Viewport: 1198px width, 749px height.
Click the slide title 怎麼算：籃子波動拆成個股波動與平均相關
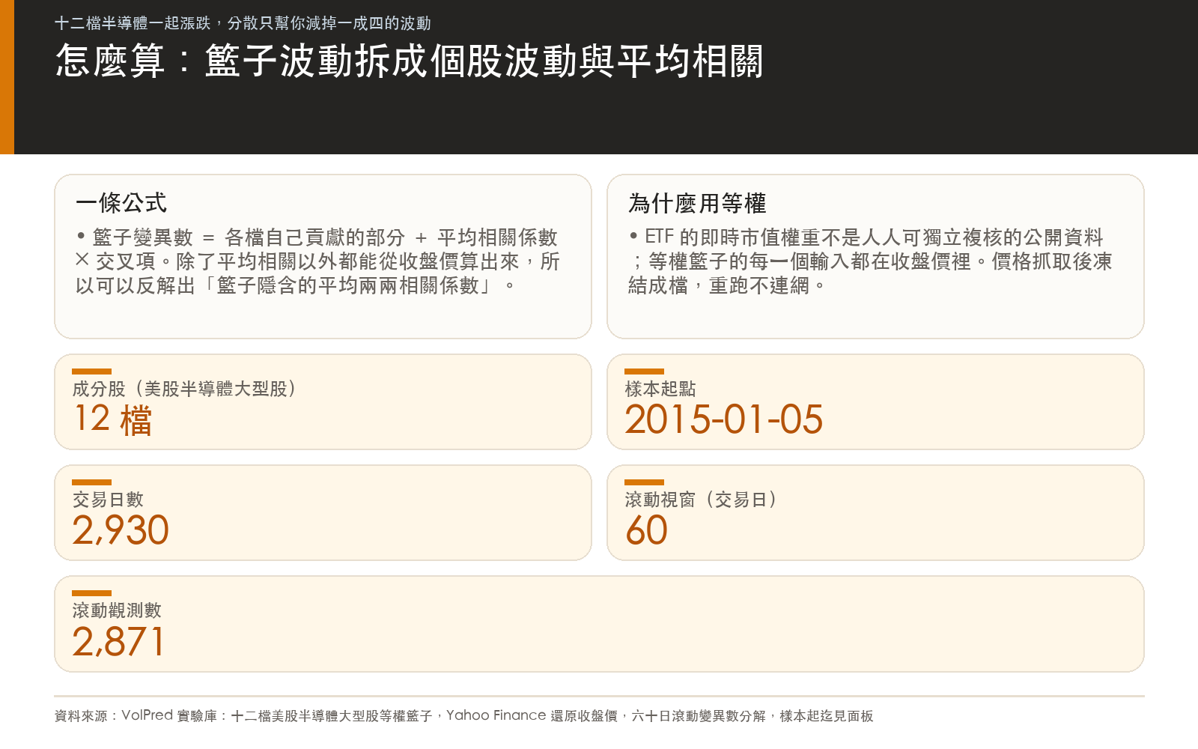[x=410, y=61]
